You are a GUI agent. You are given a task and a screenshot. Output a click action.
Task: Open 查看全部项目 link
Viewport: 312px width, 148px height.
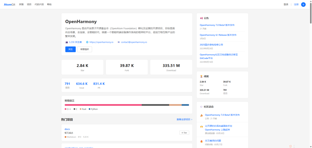tap(184, 119)
